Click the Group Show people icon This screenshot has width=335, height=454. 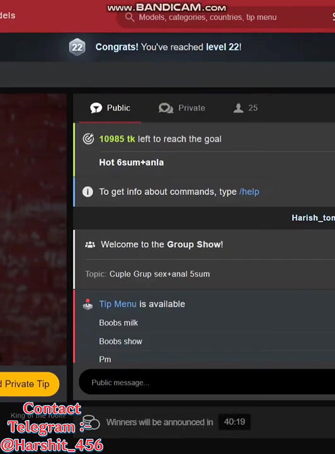click(x=90, y=245)
